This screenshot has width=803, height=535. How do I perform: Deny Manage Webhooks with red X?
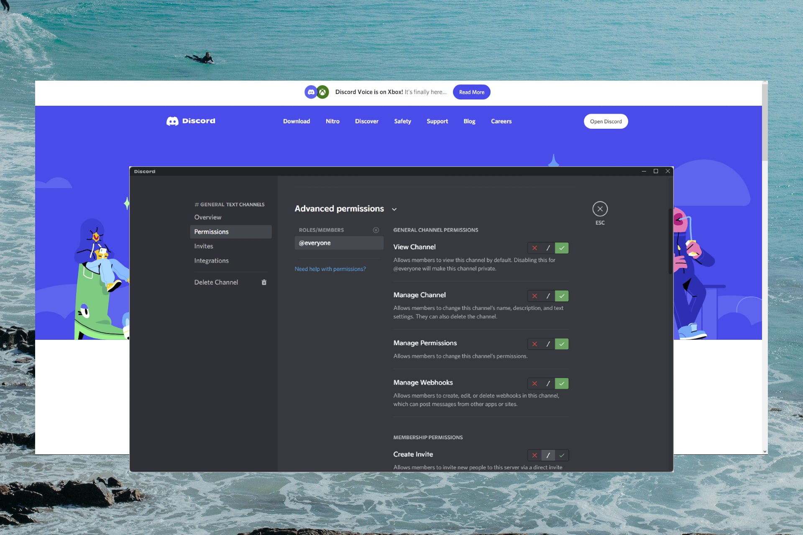pyautogui.click(x=534, y=383)
